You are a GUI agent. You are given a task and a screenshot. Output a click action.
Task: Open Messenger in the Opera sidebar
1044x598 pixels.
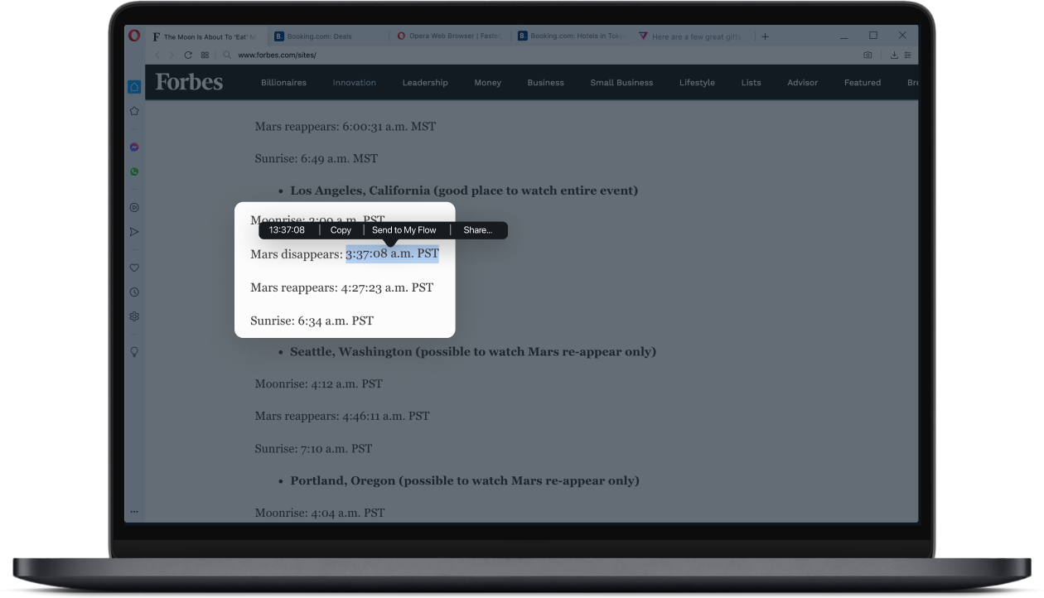click(x=134, y=147)
